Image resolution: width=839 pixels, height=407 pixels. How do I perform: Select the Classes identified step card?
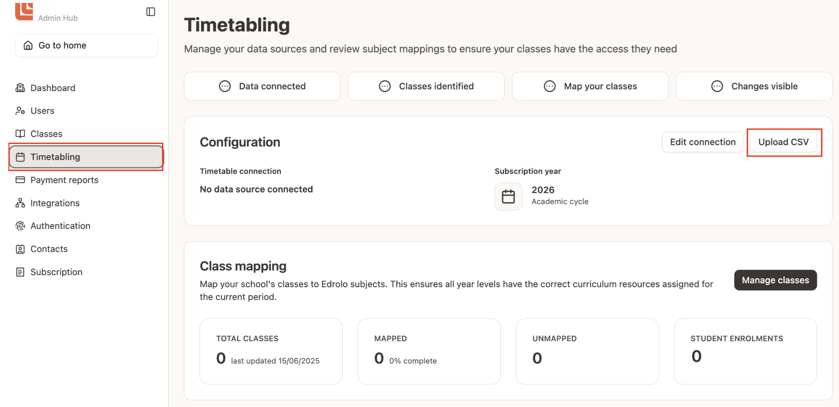pyautogui.click(x=426, y=86)
